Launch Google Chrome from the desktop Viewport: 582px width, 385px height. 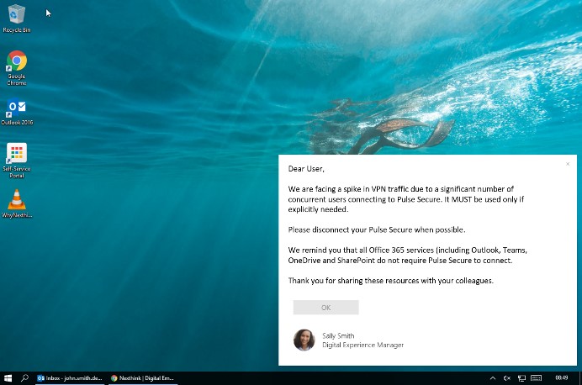pos(16,62)
